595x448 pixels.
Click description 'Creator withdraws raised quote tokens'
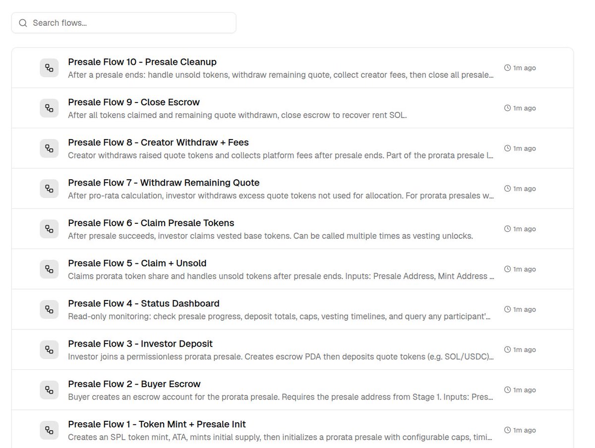coord(281,155)
